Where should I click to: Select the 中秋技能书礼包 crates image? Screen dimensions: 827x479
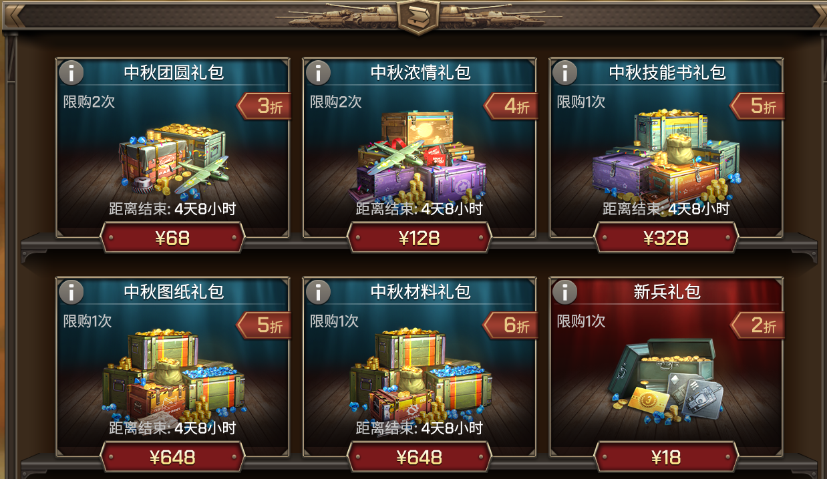[665, 156]
